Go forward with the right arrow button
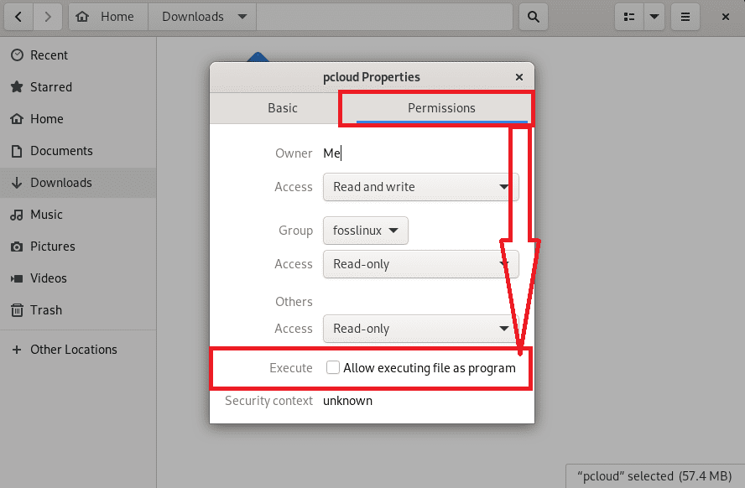The image size is (745, 488). (48, 17)
